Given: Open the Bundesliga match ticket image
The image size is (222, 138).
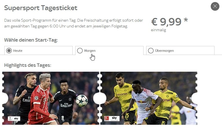Looking at the screenshot, I should pyautogui.click(x=149, y=98).
